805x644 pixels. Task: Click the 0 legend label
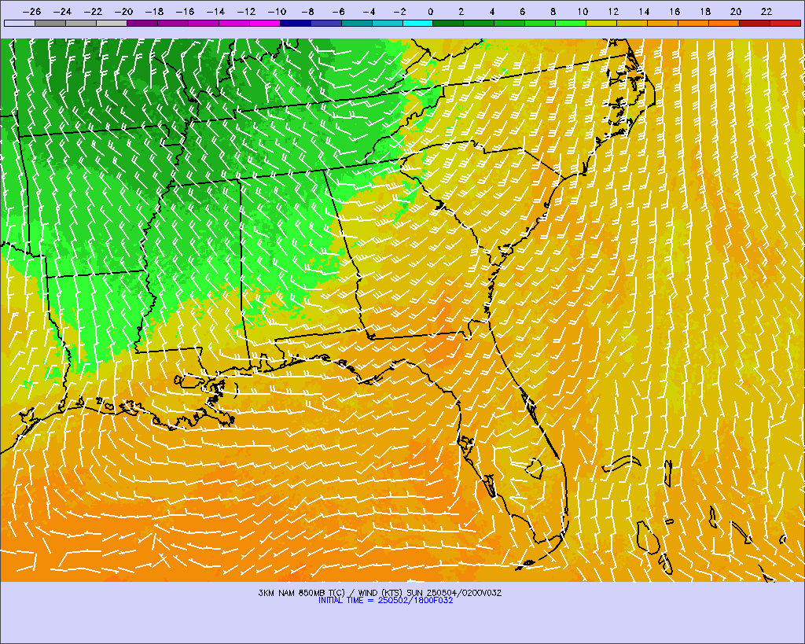coord(430,12)
